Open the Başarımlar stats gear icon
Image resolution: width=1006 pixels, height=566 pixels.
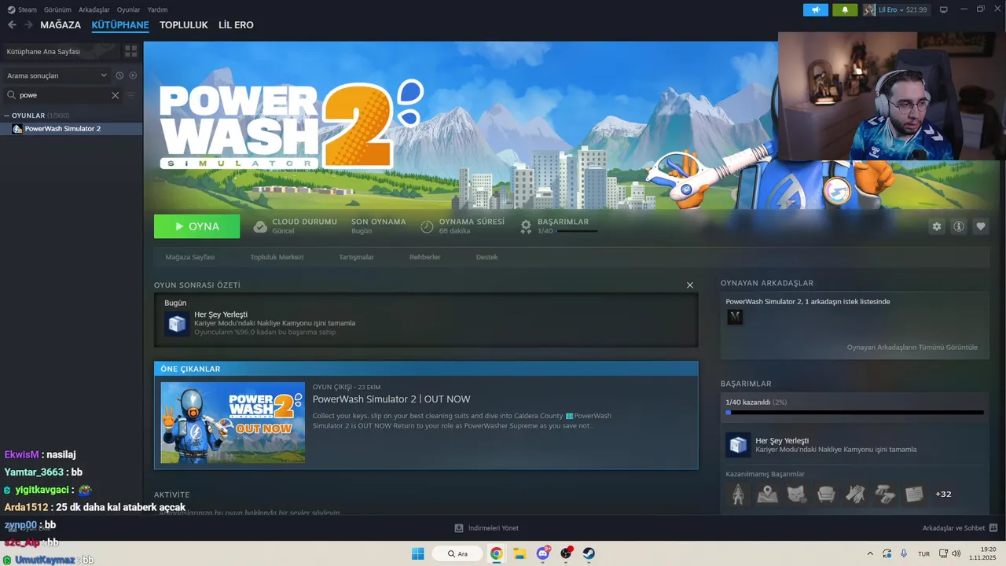click(526, 226)
